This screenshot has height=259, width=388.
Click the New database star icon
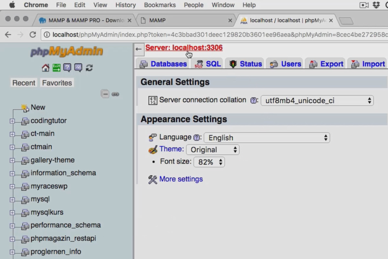pos(25,107)
